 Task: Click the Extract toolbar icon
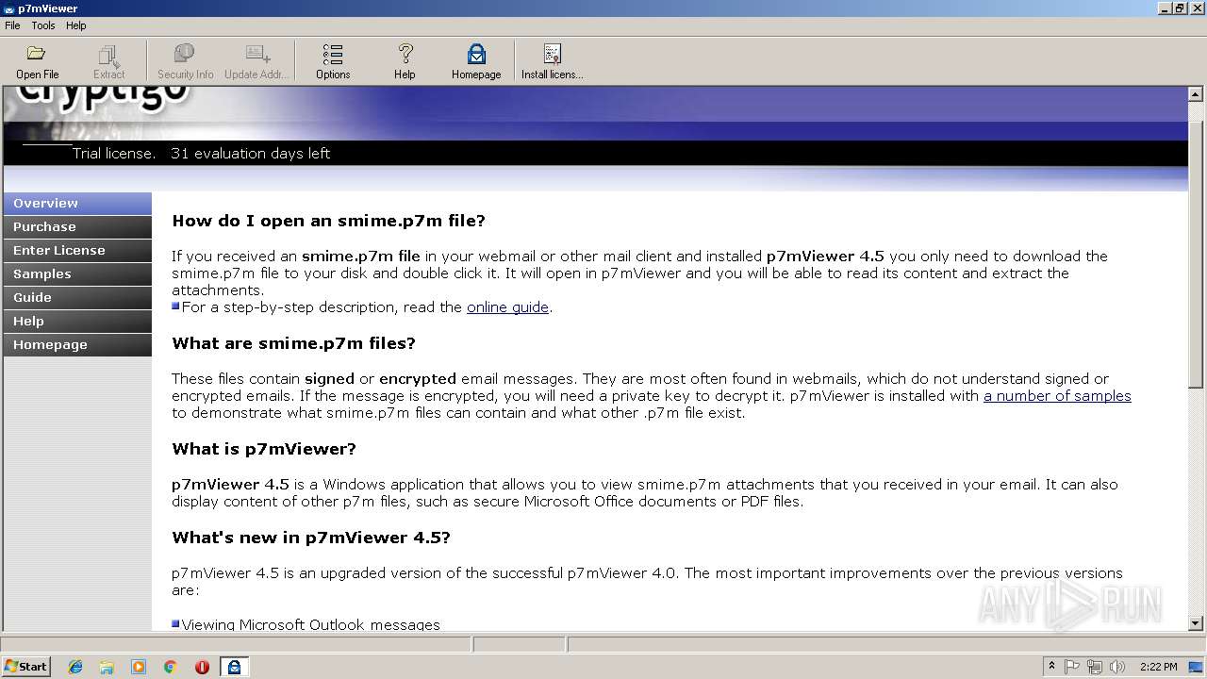click(x=108, y=60)
